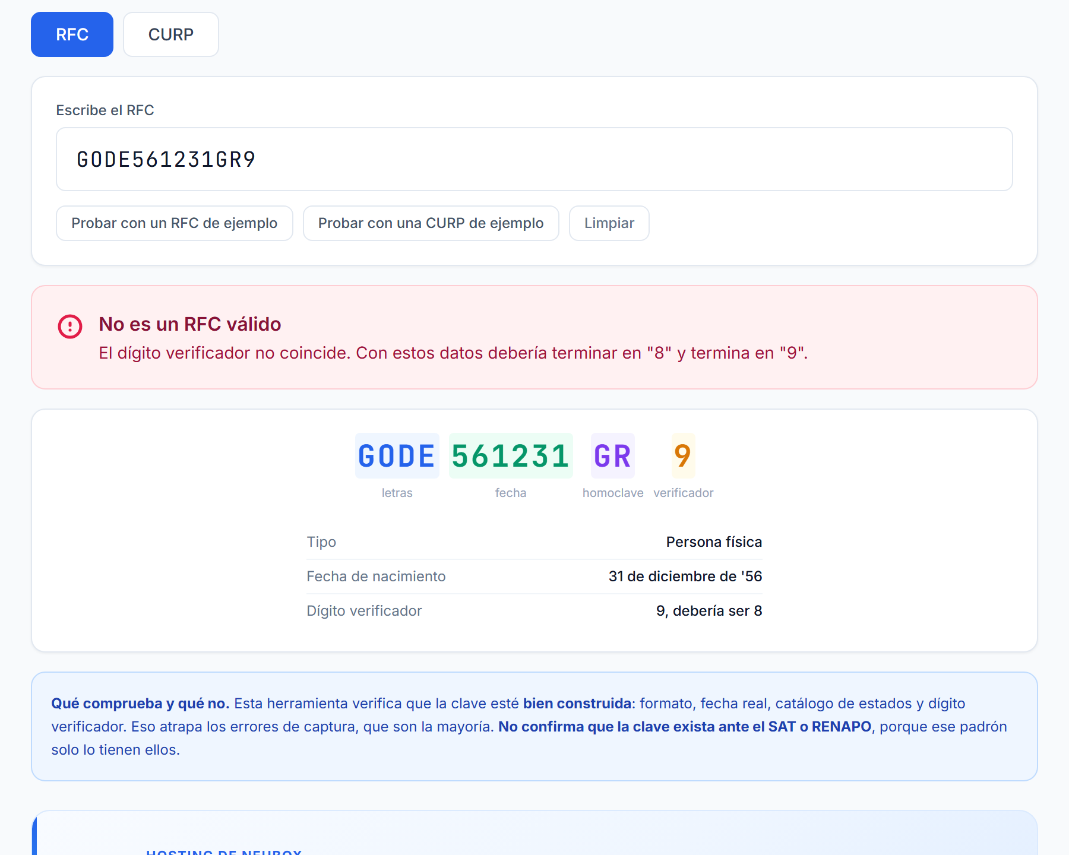
Task: Click the '9, debería ser 8' value
Action: (x=709, y=611)
